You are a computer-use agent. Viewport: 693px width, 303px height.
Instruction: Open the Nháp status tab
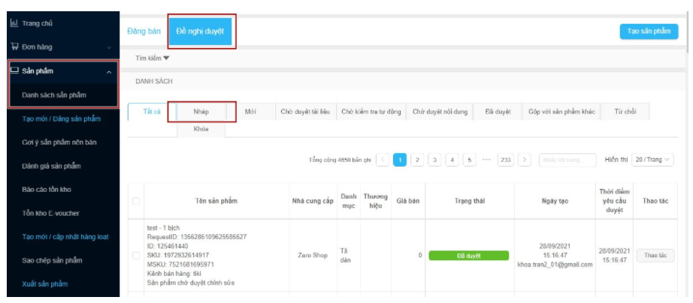[x=200, y=112]
